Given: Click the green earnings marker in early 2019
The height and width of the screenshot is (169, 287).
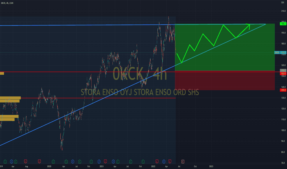Looking at the screenshot, I should [x=5, y=162].
